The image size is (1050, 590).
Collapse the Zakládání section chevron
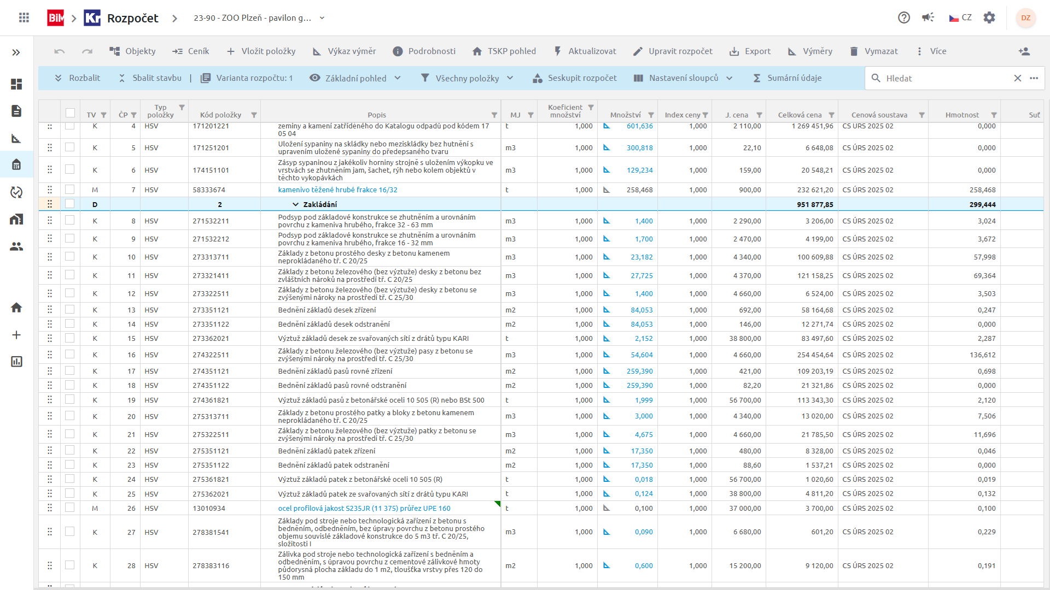[x=295, y=204]
